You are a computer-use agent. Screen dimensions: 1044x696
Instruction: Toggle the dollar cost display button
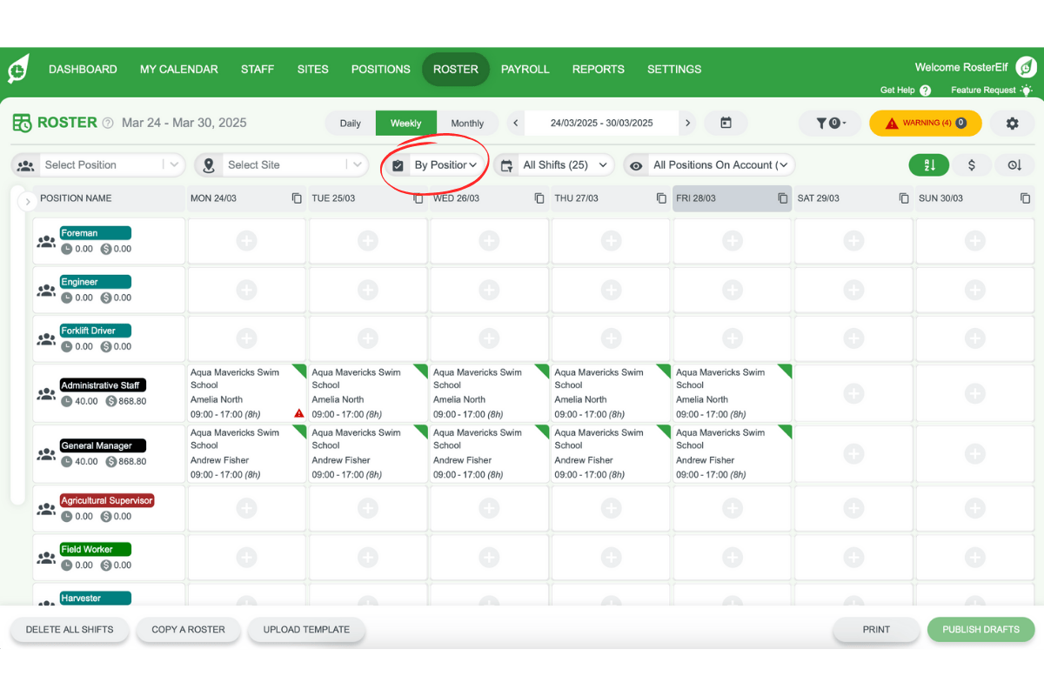(x=972, y=165)
